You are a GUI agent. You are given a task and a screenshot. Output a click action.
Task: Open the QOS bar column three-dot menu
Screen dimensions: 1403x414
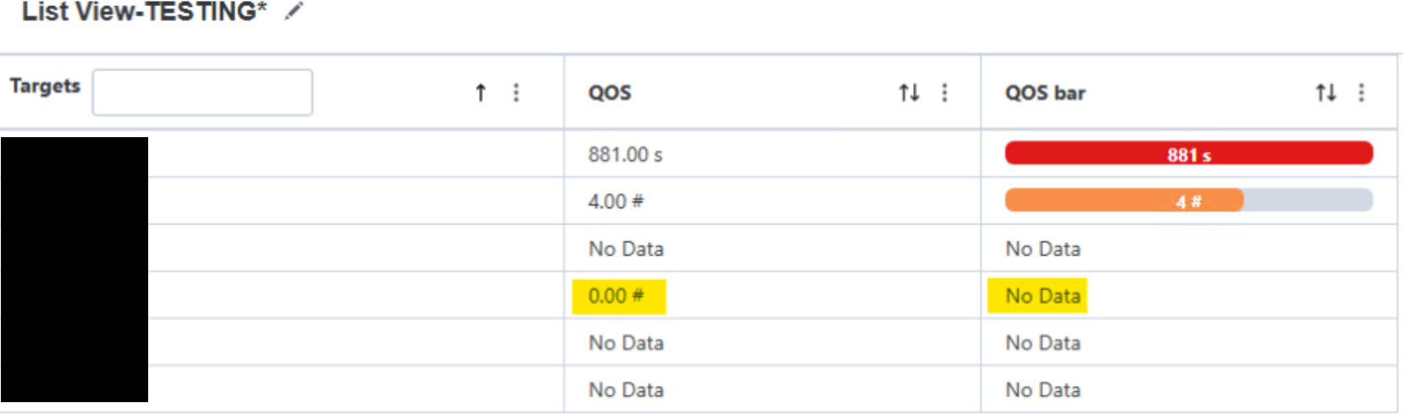point(1362,92)
